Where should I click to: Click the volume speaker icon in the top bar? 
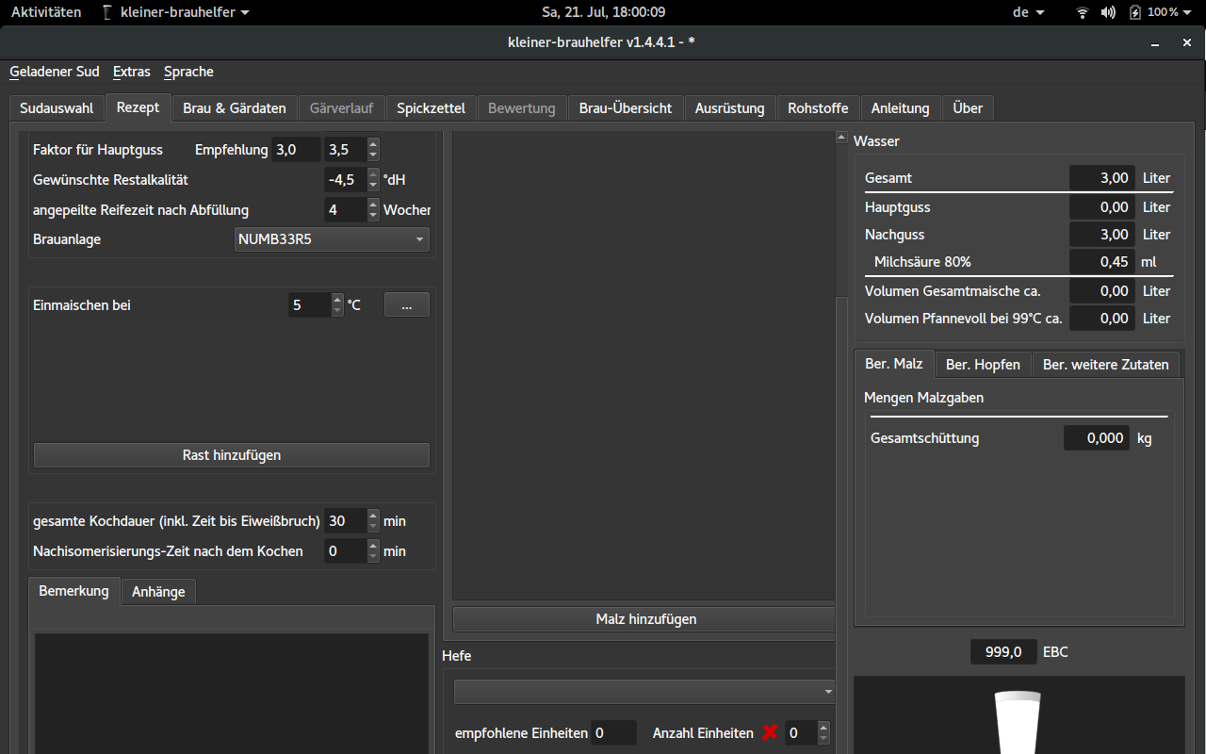(x=1108, y=12)
